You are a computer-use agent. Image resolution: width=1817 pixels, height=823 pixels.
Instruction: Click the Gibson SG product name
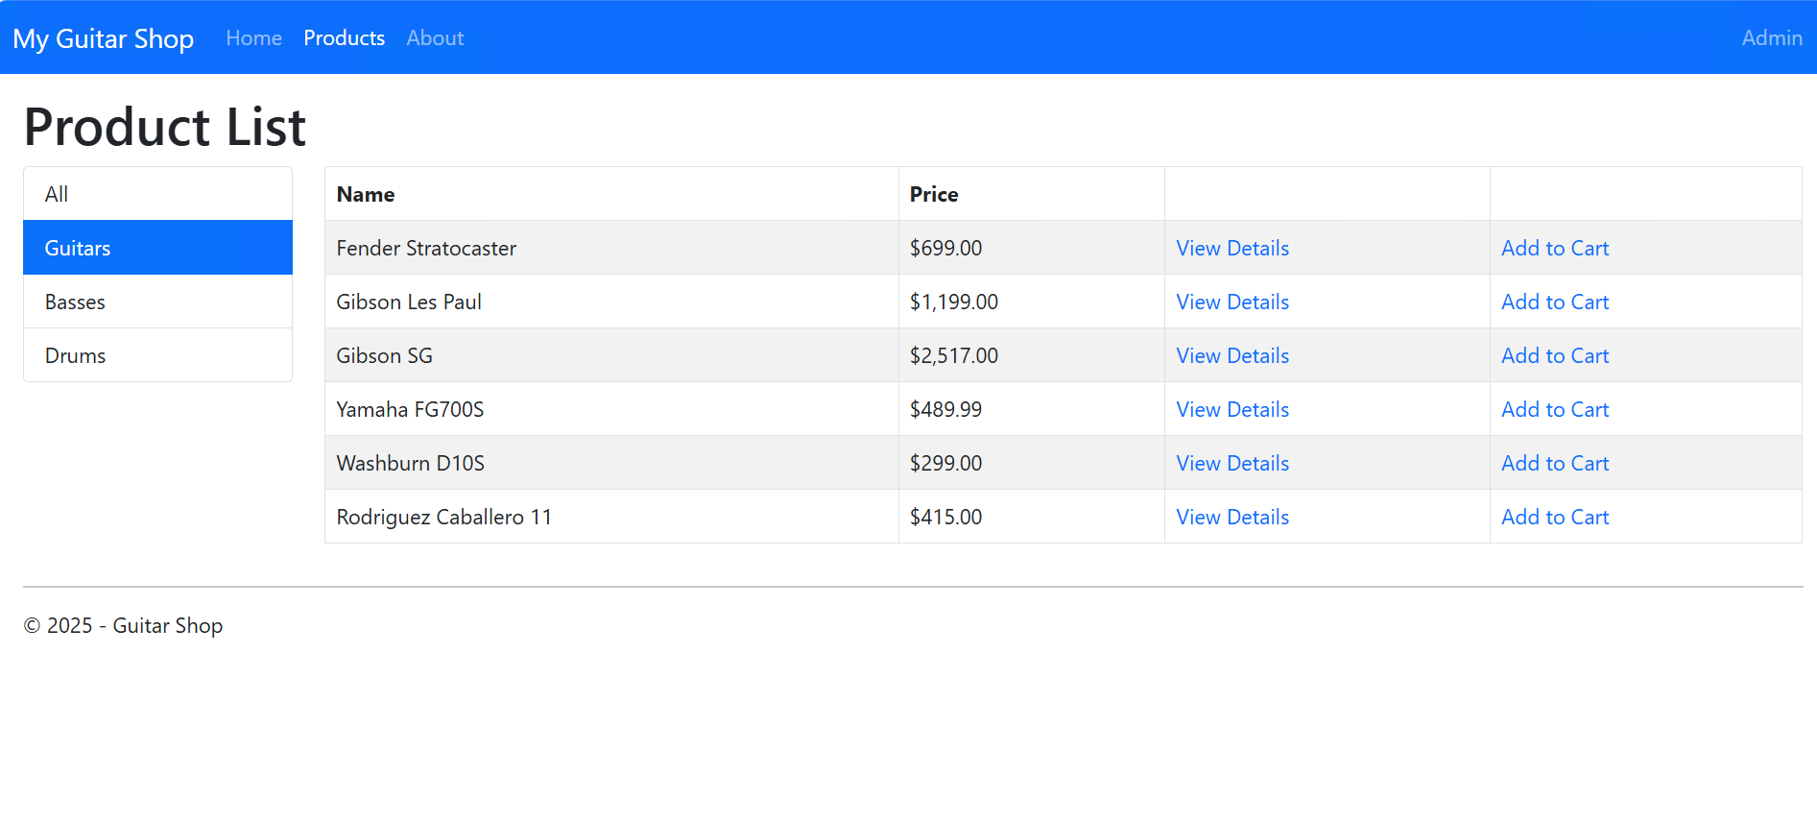click(x=385, y=355)
